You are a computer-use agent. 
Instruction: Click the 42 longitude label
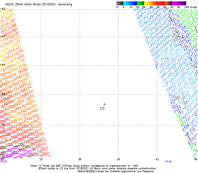tap(157, 159)
